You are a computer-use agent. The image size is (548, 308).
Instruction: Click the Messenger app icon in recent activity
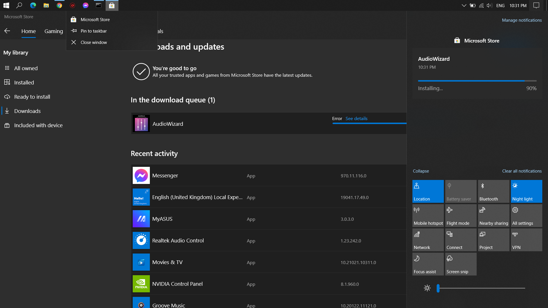[x=141, y=175]
